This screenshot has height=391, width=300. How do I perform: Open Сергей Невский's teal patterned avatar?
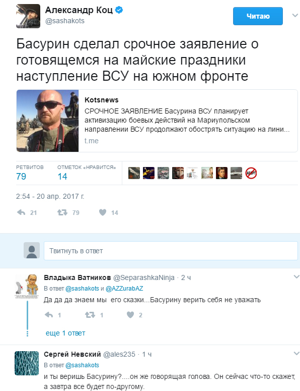(27, 363)
